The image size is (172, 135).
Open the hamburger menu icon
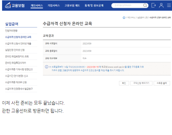click(169, 6)
